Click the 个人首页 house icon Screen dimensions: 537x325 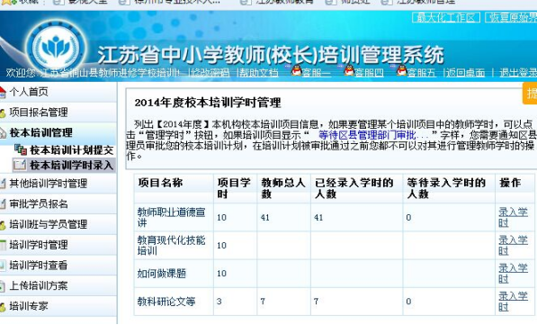point(3,92)
